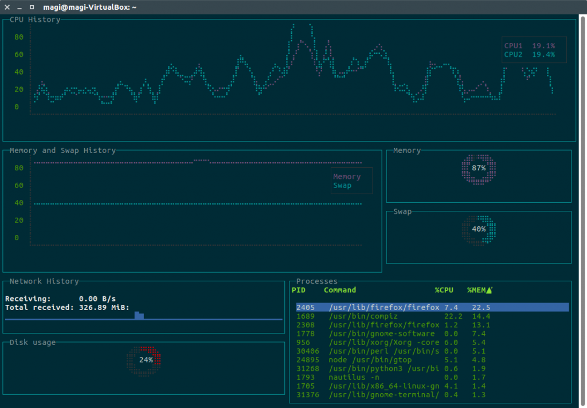Image resolution: width=587 pixels, height=408 pixels.
Task: Click the Swap usage donut gauge
Action: (x=478, y=230)
